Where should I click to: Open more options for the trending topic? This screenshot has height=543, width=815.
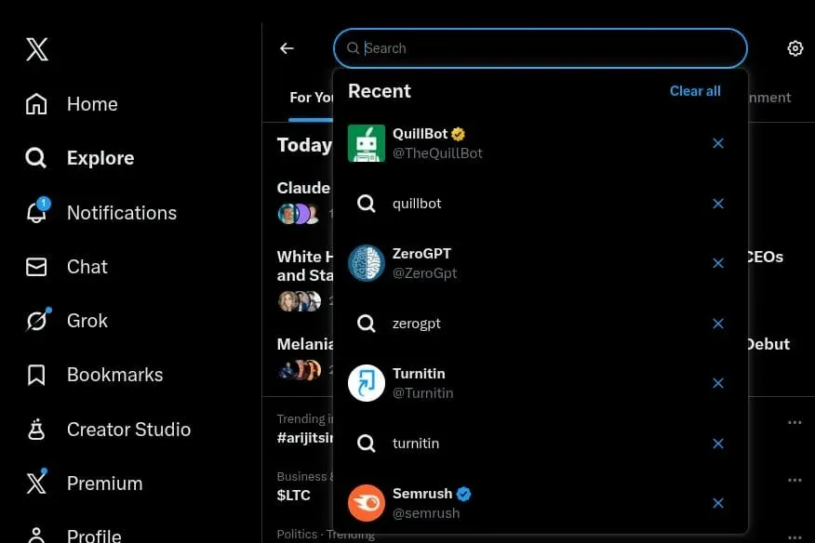795,424
